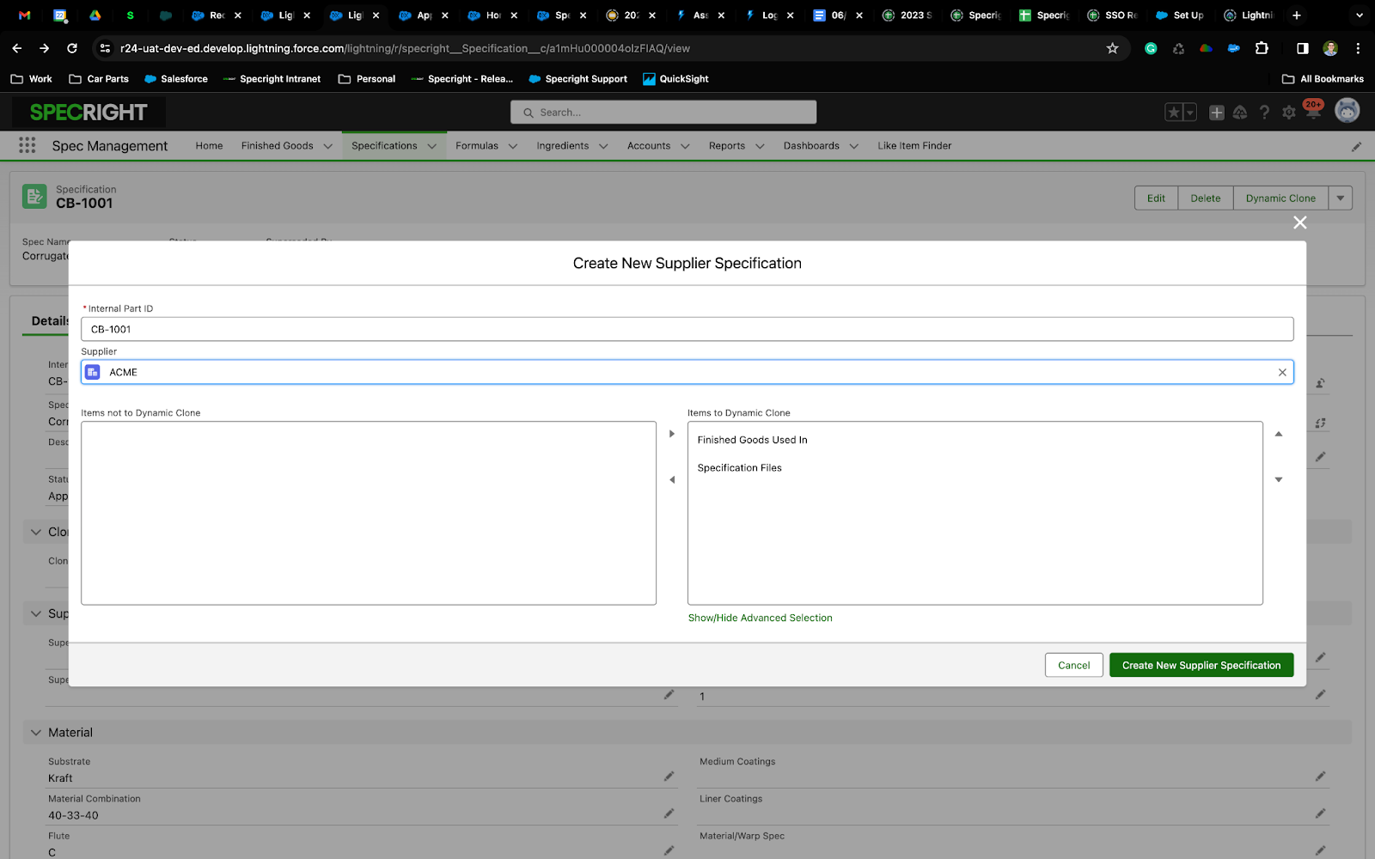Screen dimensions: 1375x859
Task: Move selection to Items to Dynamic Clone
Action: [x=672, y=434]
